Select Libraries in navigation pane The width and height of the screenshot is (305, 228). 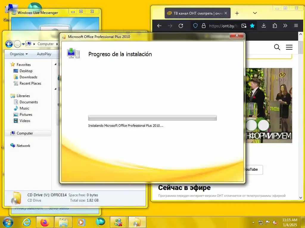point(23,96)
